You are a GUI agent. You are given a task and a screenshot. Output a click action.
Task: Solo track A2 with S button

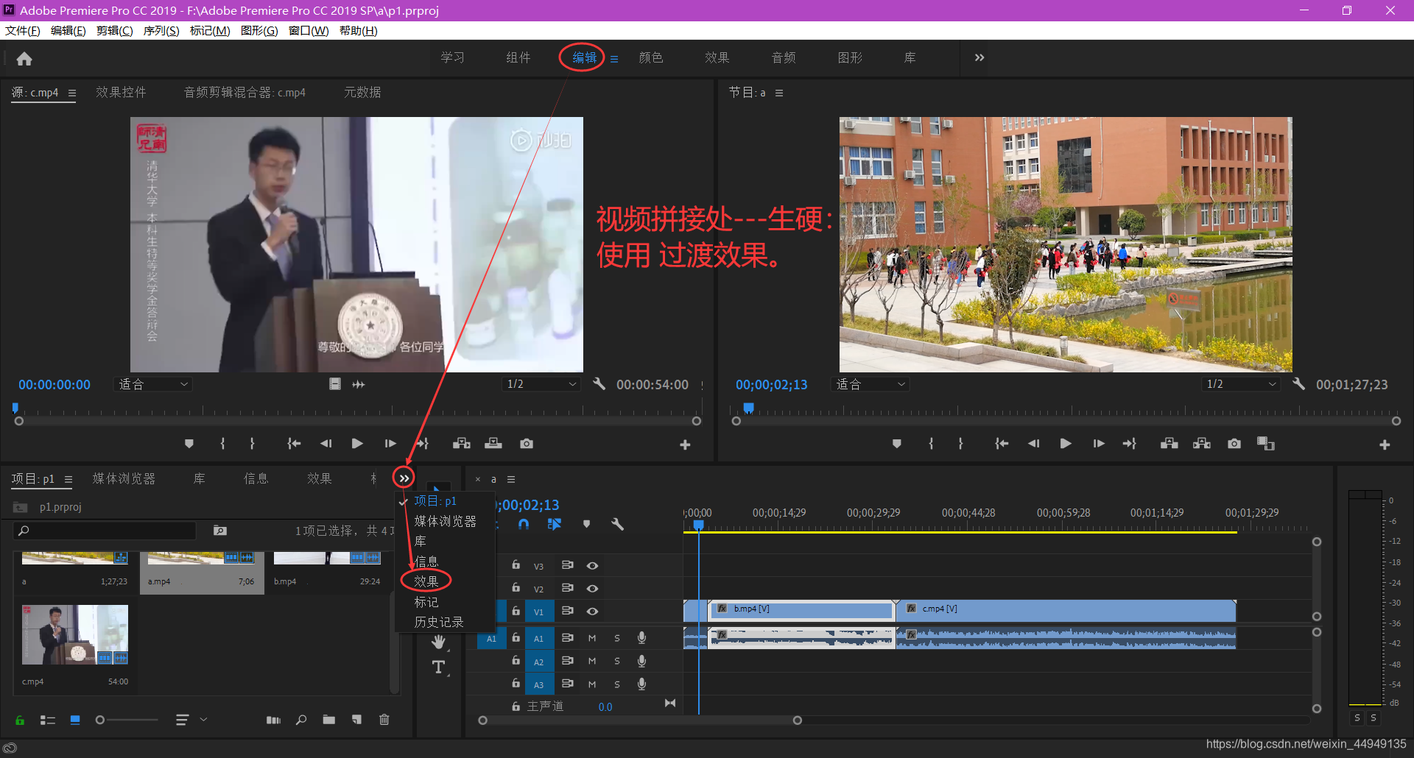tap(617, 662)
